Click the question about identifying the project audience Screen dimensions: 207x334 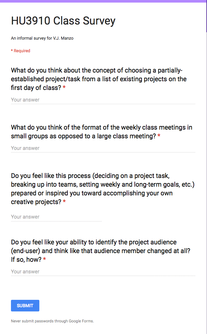[101, 251]
